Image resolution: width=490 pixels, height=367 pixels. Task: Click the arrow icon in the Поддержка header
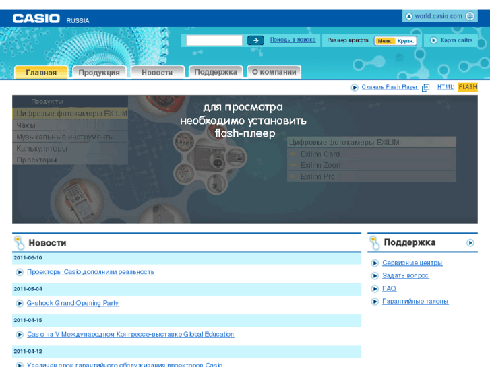click(x=470, y=242)
